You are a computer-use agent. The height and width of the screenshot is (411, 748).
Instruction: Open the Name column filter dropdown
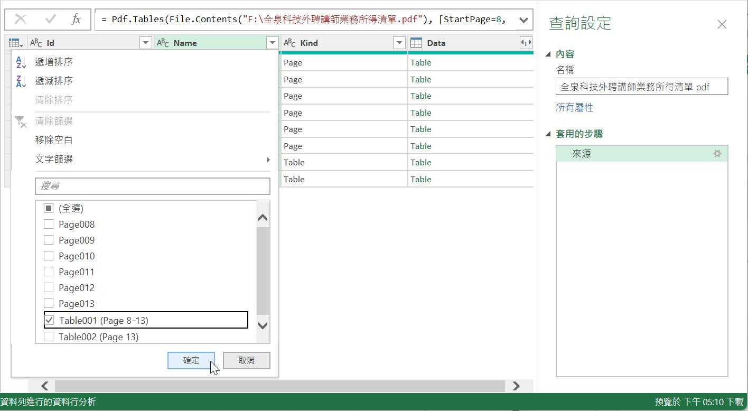click(272, 43)
